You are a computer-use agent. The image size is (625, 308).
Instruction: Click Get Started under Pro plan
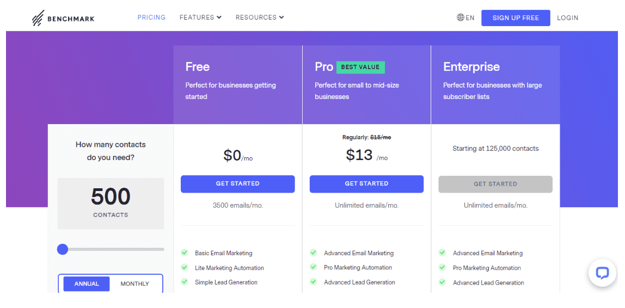tap(367, 184)
